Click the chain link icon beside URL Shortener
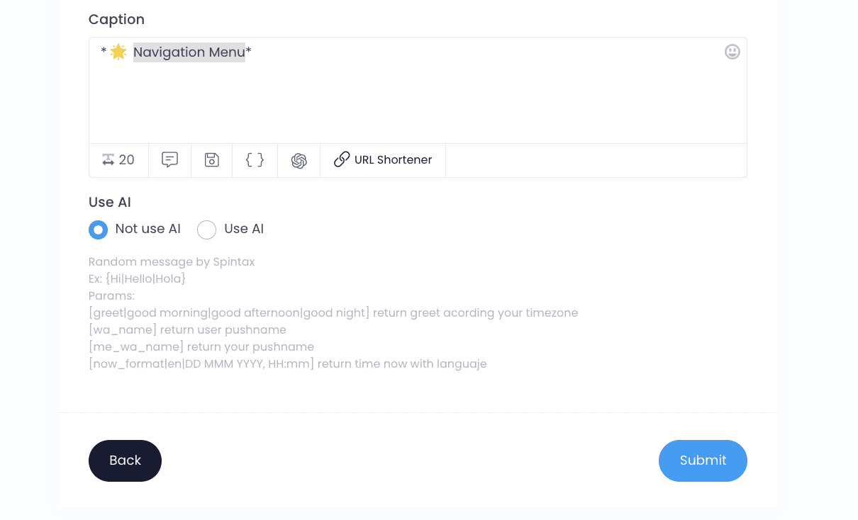Viewport: 858px width, 520px height. pos(342,159)
